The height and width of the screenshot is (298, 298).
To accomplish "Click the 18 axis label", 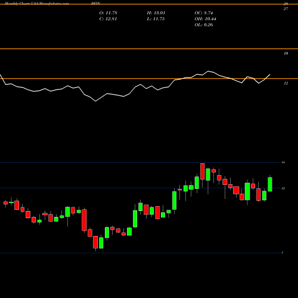I will 285,54.
